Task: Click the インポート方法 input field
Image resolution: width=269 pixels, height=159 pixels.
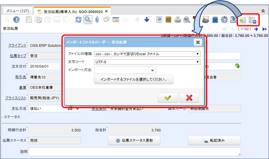Action: point(121,70)
